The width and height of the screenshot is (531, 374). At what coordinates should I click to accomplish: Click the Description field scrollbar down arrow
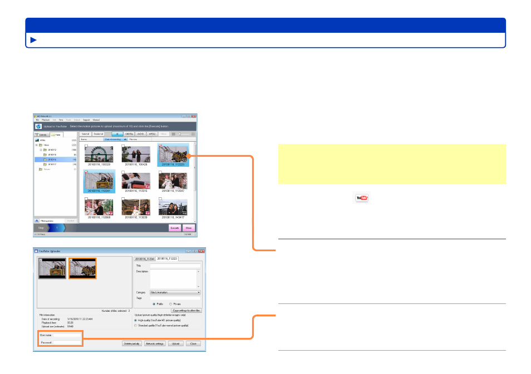199,286
